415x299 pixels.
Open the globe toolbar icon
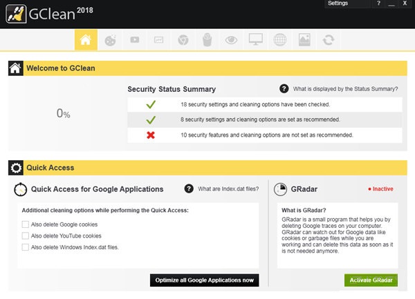point(279,40)
